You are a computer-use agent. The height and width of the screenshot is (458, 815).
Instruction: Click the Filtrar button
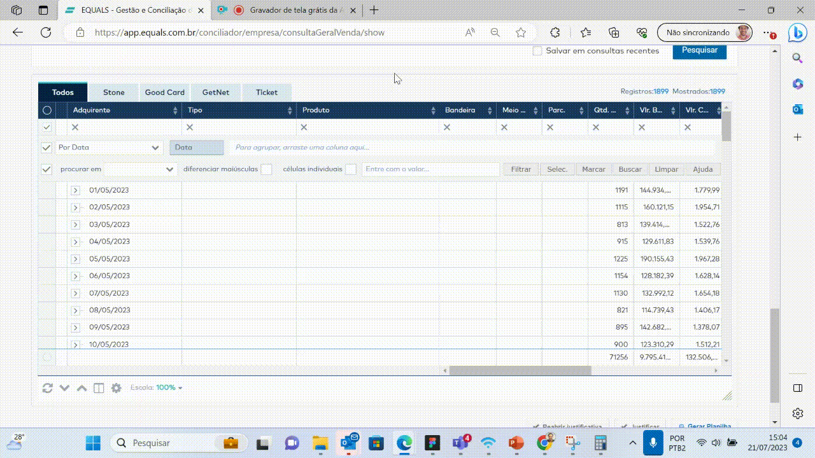click(x=521, y=169)
